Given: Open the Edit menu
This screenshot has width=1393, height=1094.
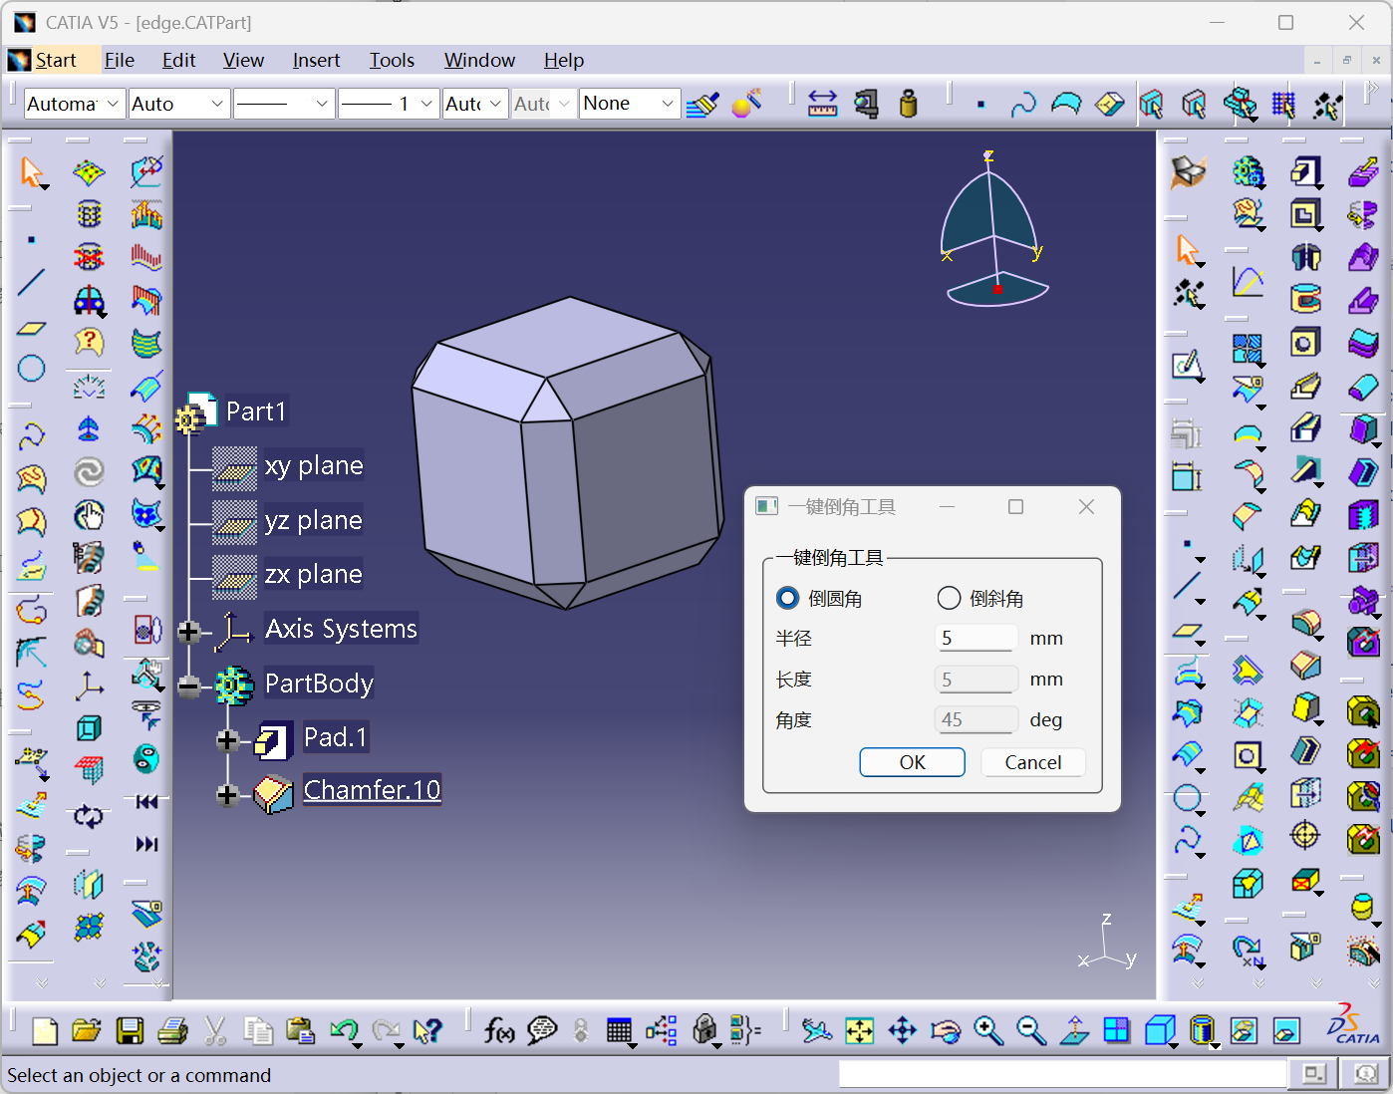Looking at the screenshot, I should tap(179, 61).
